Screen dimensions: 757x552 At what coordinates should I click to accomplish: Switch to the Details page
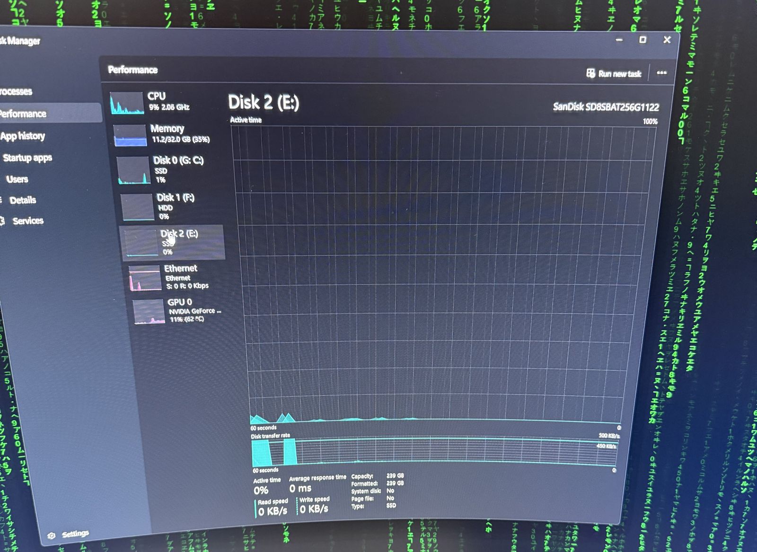point(22,200)
